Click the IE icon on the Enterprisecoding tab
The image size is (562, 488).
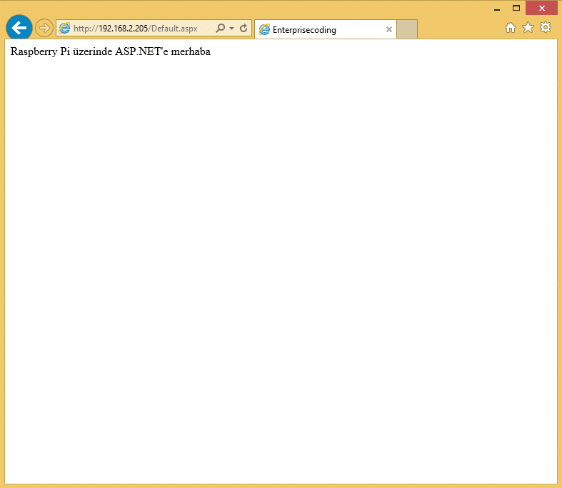coord(264,29)
